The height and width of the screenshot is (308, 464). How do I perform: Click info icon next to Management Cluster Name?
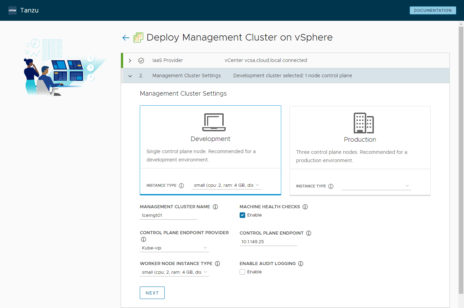tap(215, 207)
